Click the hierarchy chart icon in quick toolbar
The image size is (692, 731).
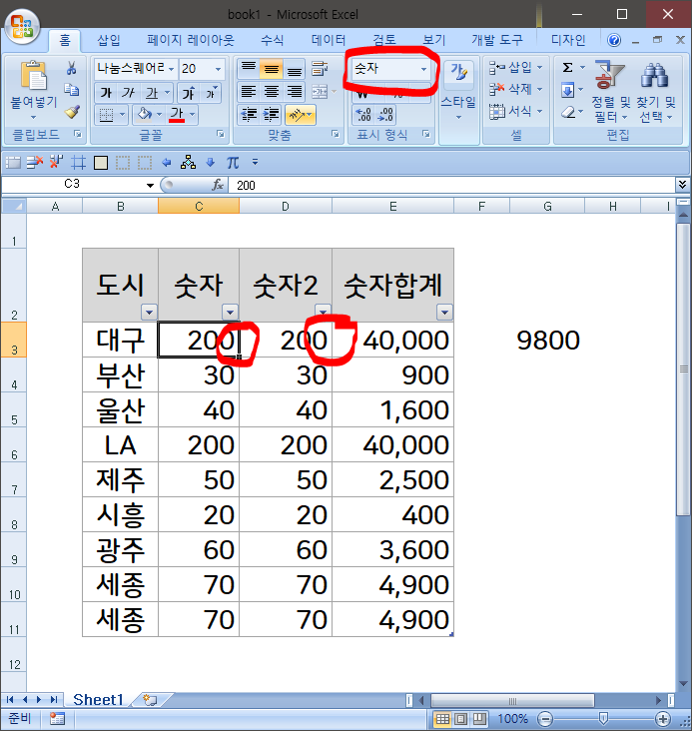pos(189,162)
